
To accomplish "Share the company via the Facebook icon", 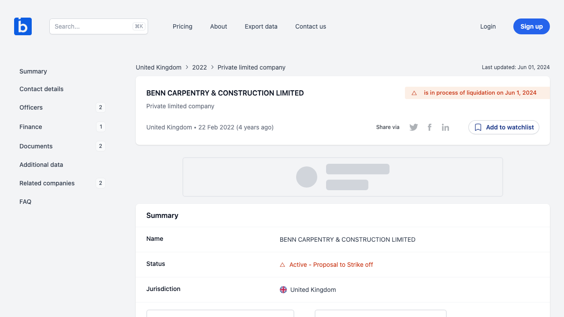I will [429, 127].
